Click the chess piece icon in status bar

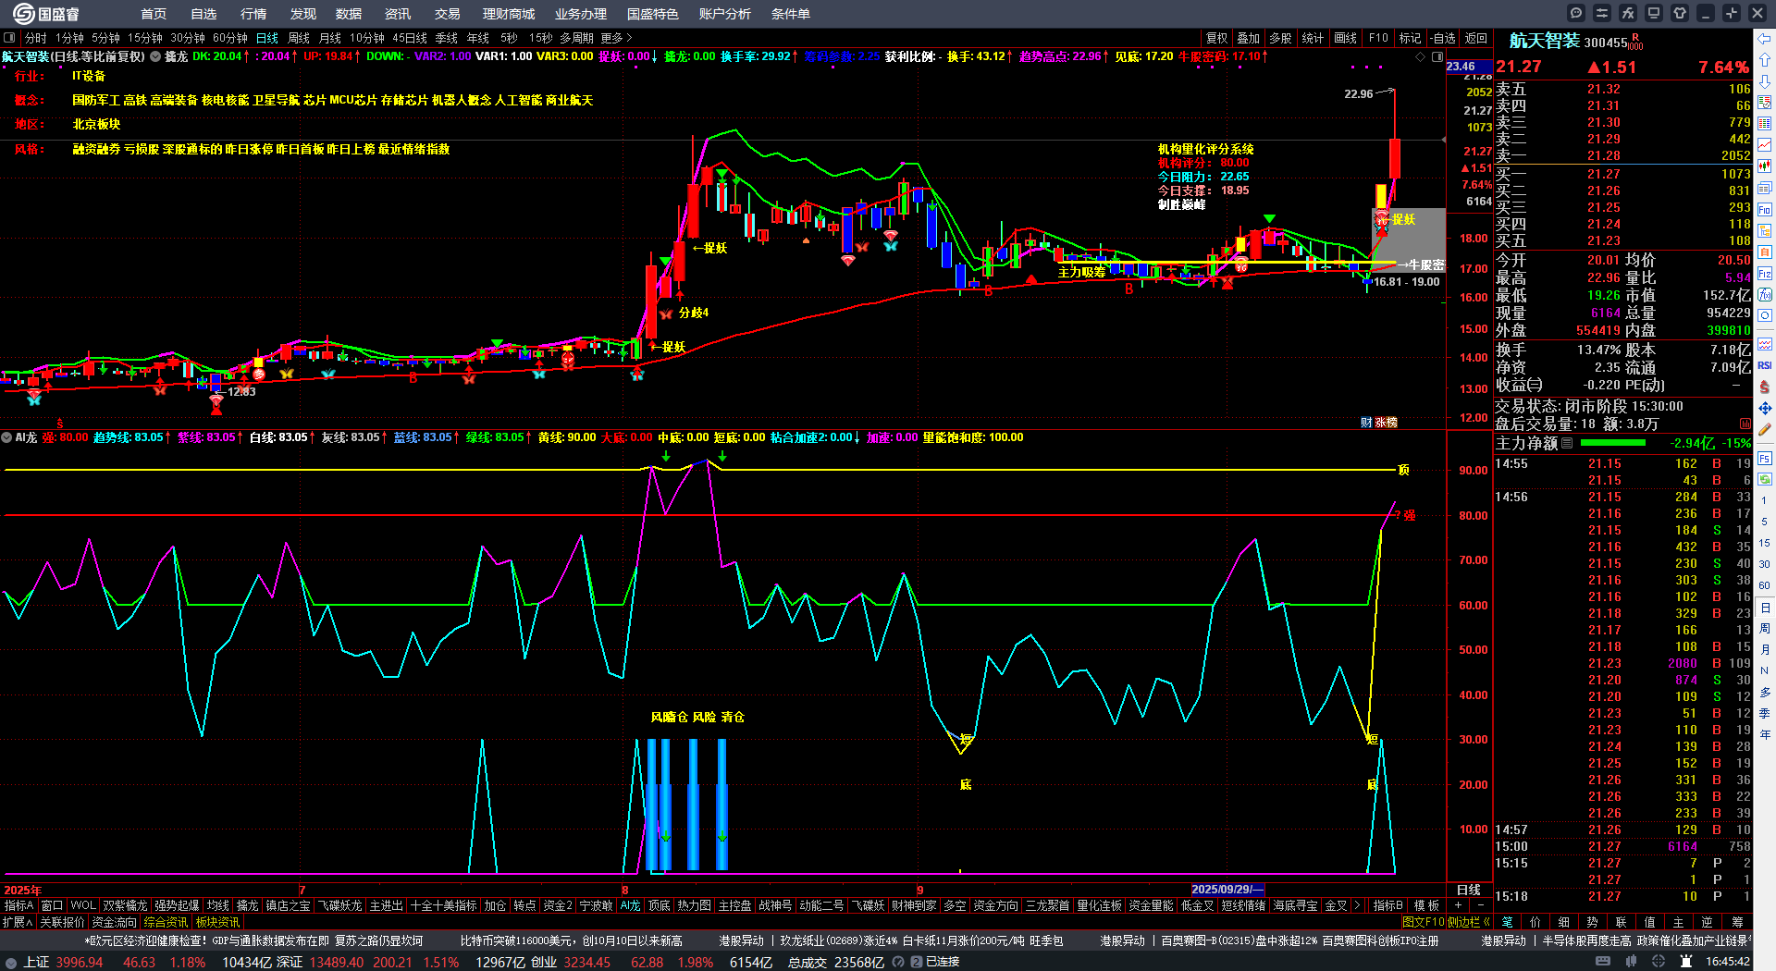click(1686, 962)
